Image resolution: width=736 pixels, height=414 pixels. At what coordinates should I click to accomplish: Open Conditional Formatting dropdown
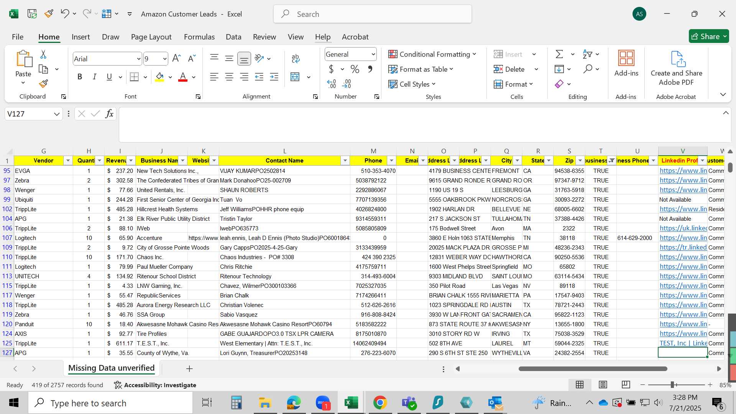point(432,54)
